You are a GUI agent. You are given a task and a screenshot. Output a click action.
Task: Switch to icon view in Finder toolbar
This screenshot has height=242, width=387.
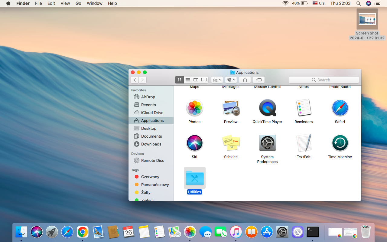click(x=179, y=80)
